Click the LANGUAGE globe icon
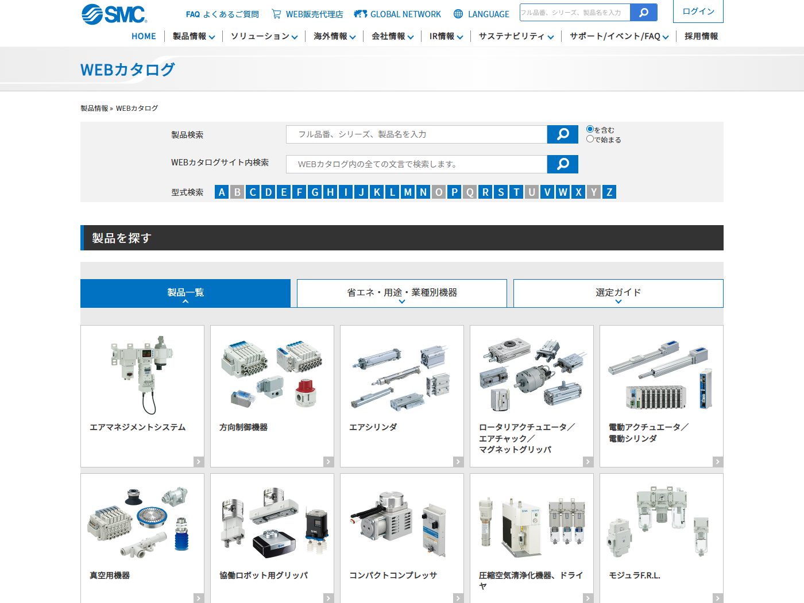Viewport: 804px width, 603px height. click(458, 14)
